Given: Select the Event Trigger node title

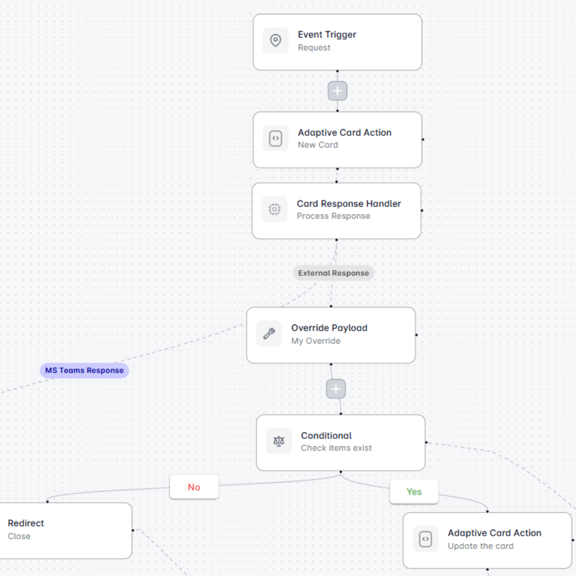Looking at the screenshot, I should [x=327, y=35].
